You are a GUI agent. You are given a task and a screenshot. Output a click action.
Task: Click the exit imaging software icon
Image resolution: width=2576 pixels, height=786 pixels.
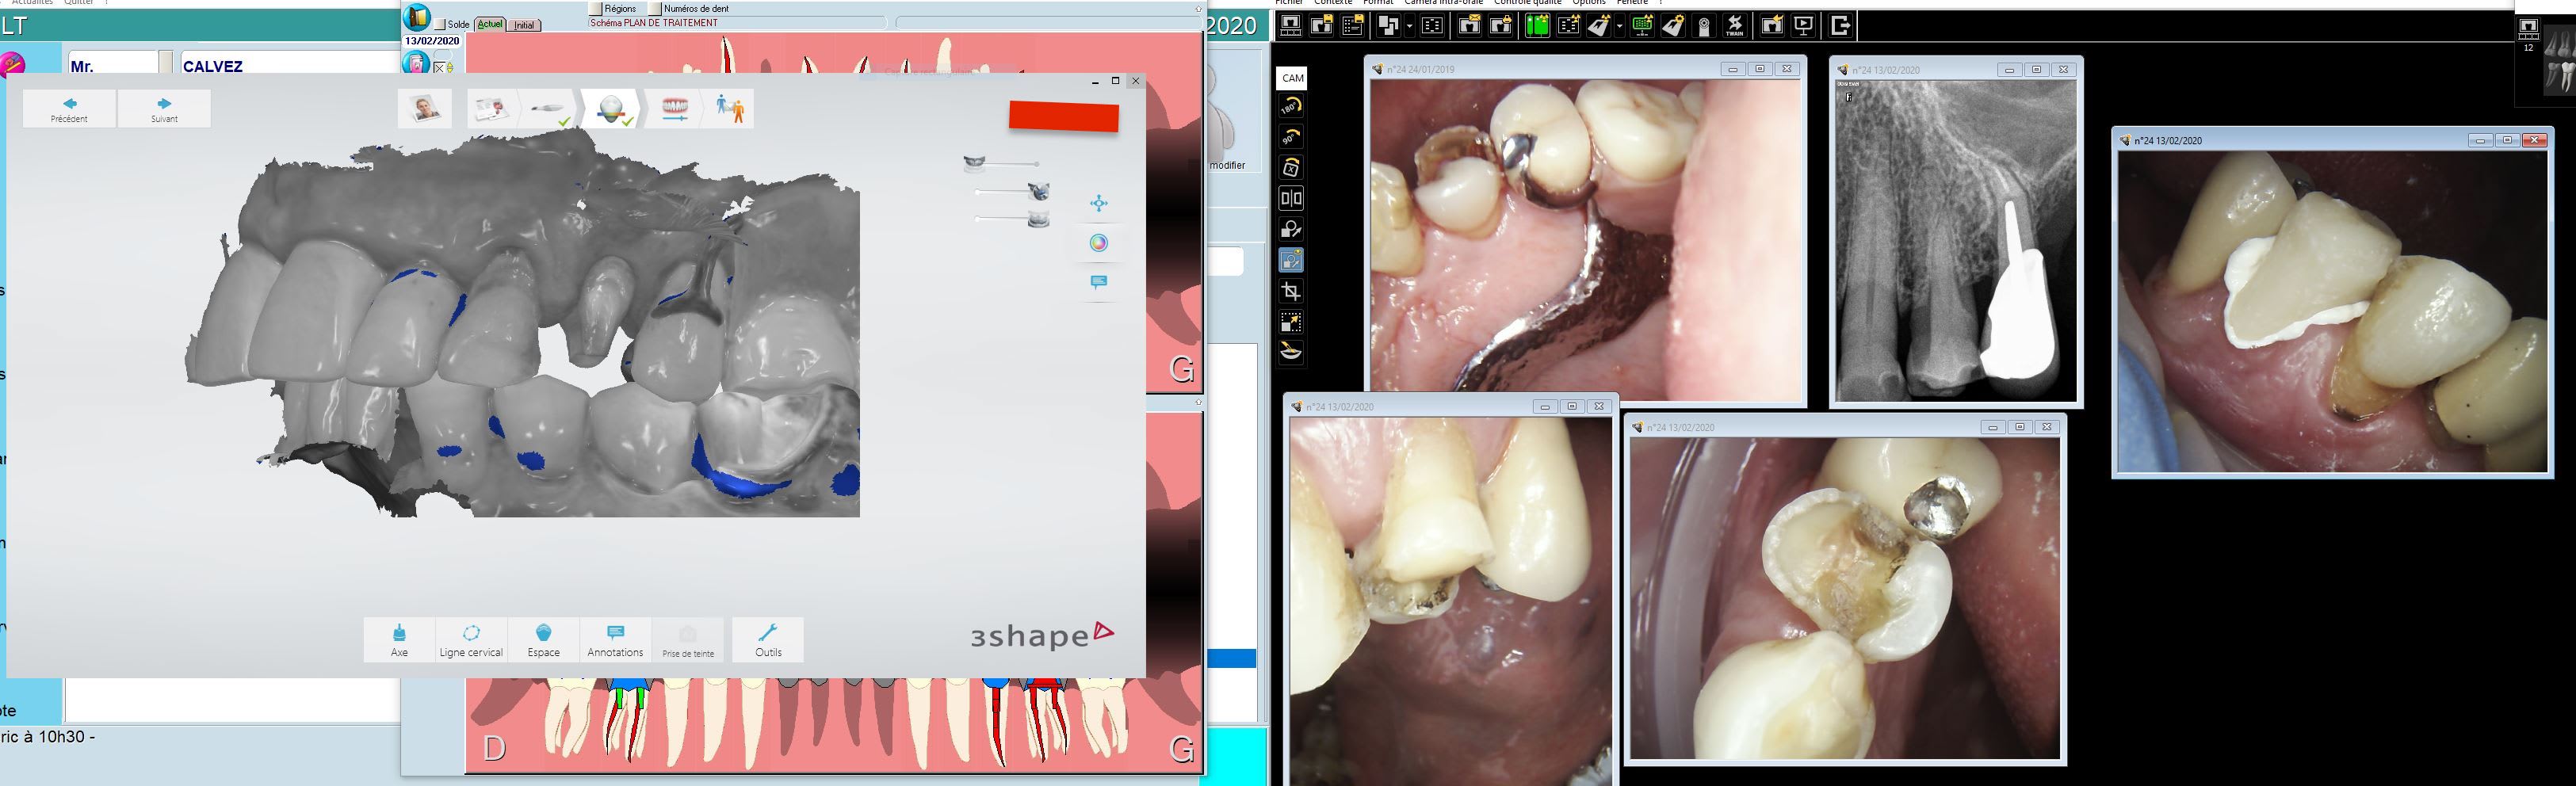pos(1840,26)
